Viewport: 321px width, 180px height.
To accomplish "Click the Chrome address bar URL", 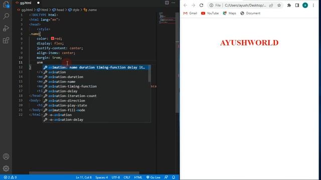I will pyautogui.click(x=245, y=5).
